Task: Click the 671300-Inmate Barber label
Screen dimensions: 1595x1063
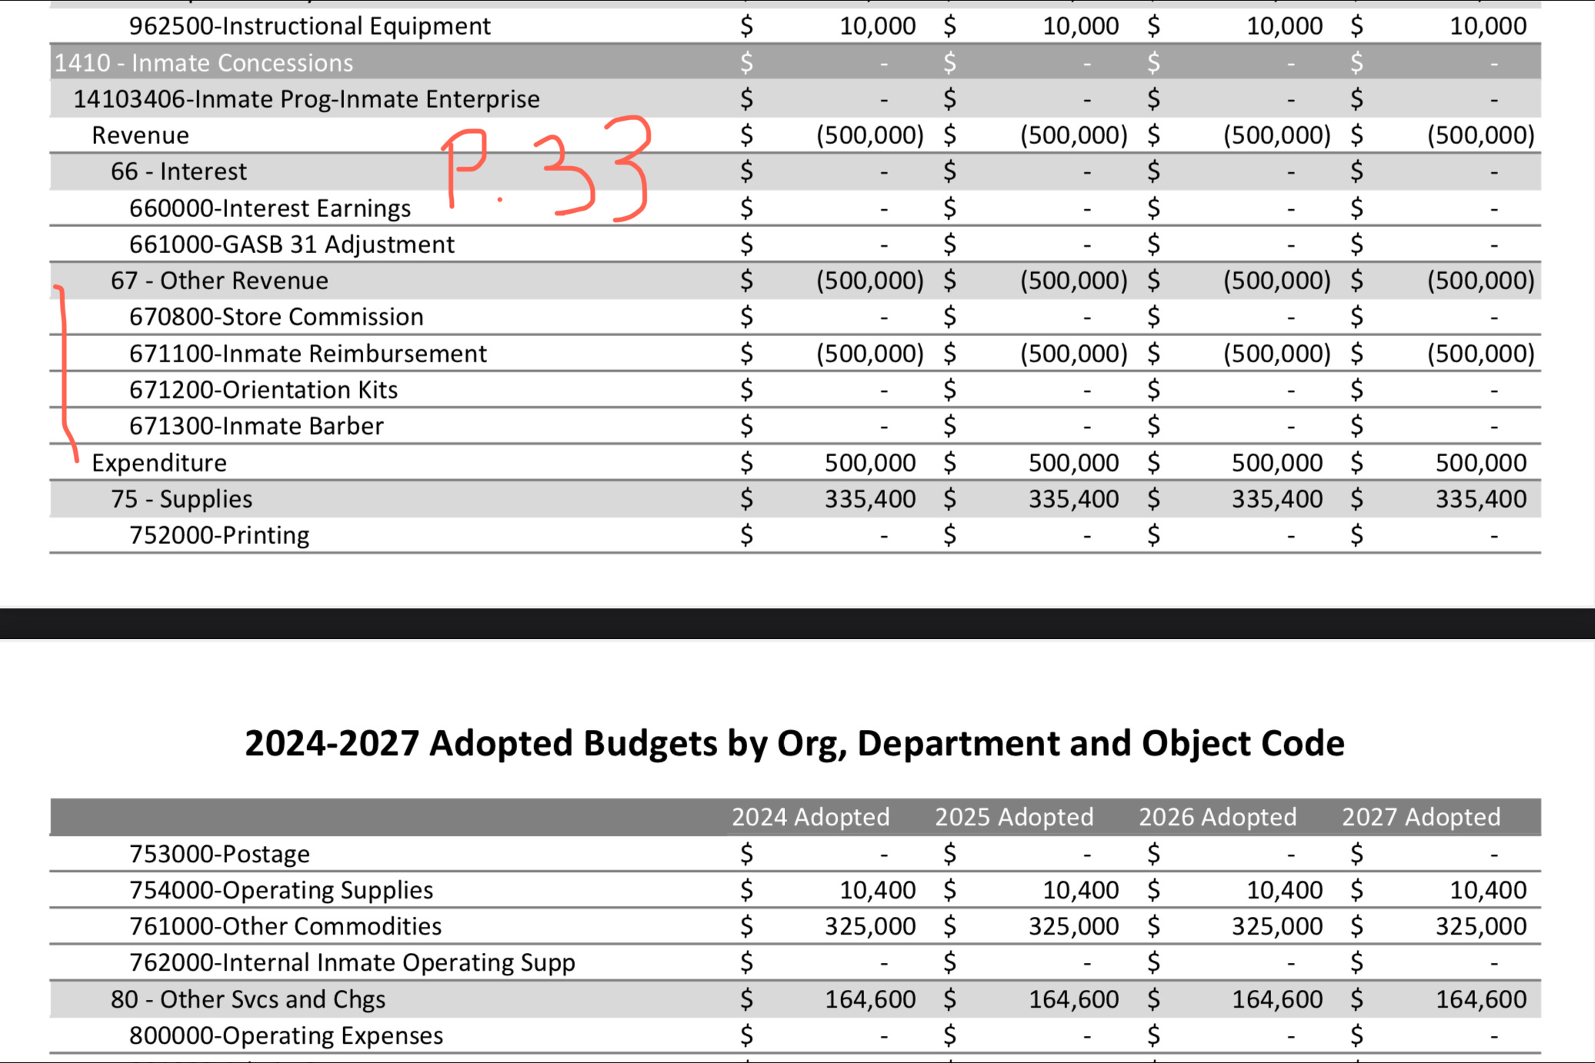Action: [256, 426]
